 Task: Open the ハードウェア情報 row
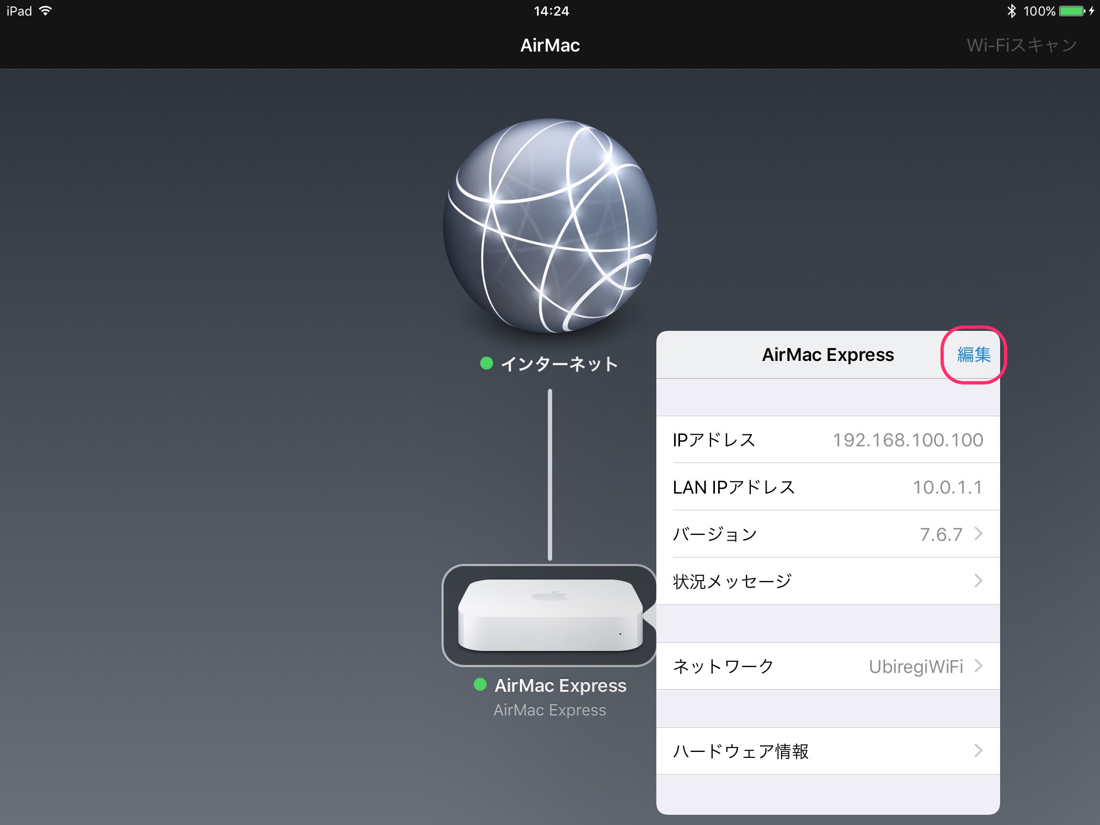828,751
